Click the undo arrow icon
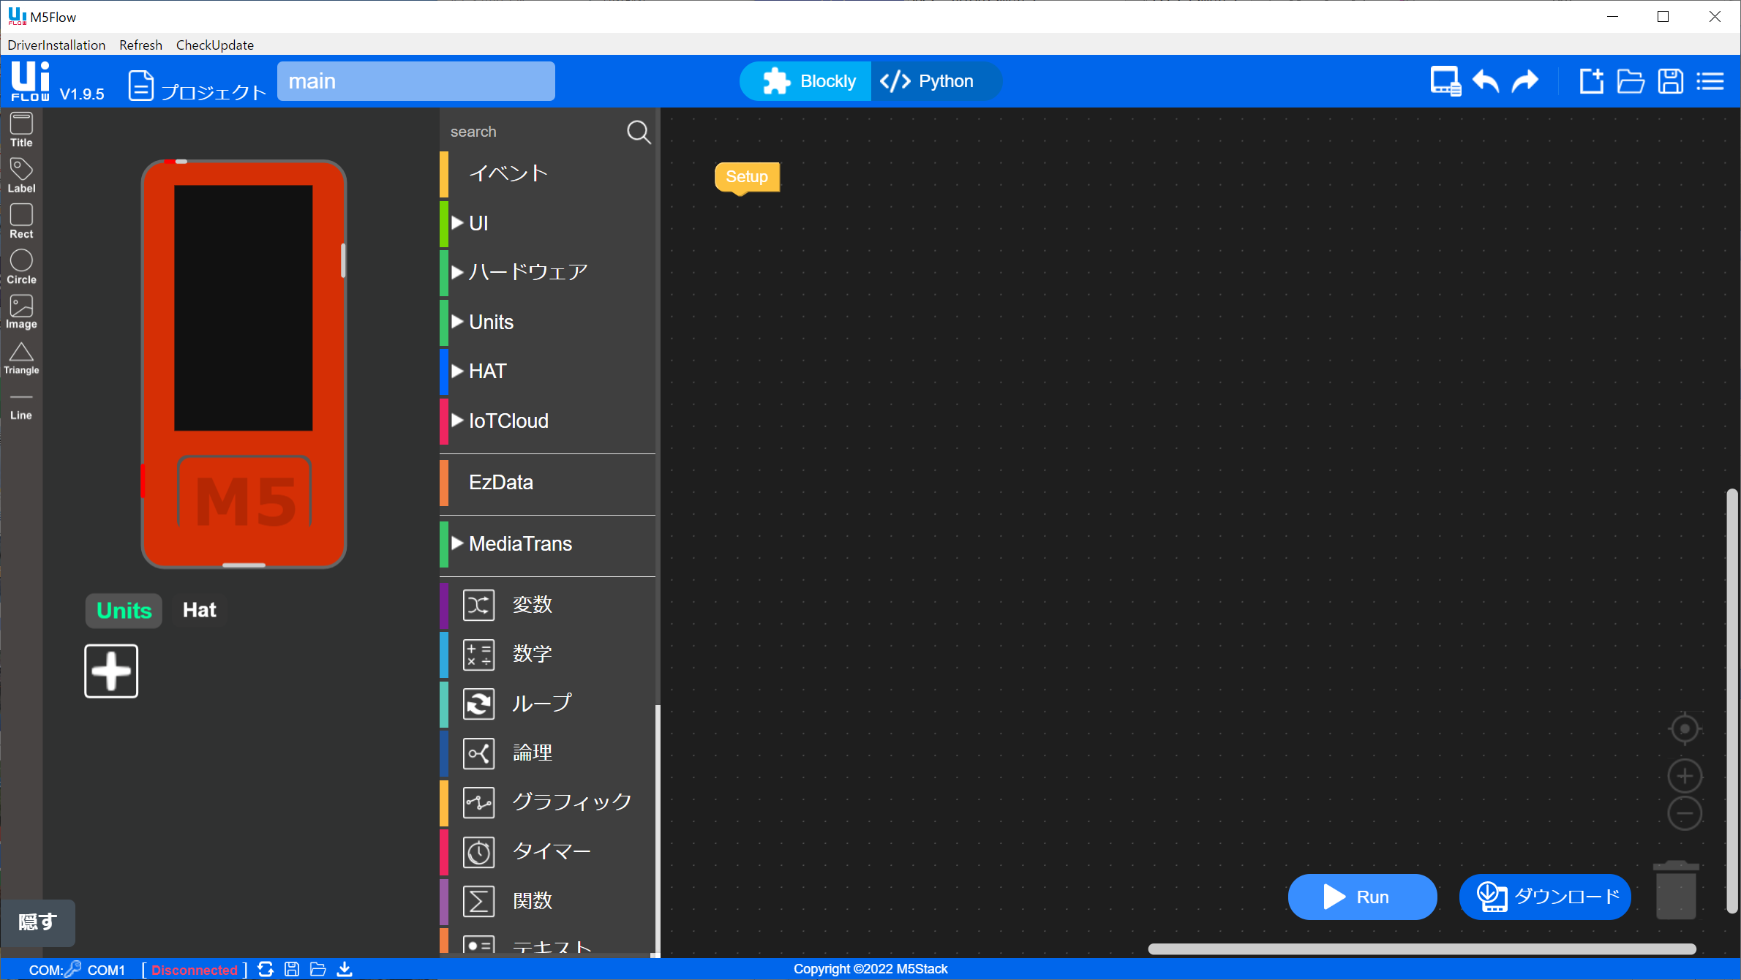 [x=1486, y=81]
